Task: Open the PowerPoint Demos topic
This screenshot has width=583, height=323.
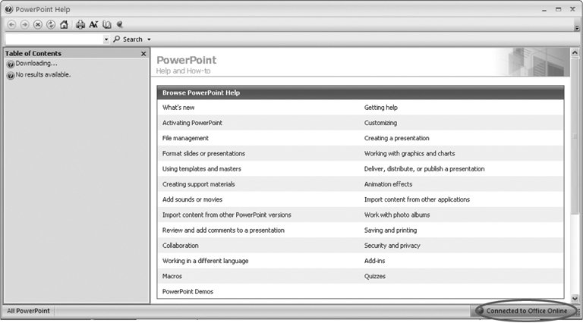Action: 188,291
